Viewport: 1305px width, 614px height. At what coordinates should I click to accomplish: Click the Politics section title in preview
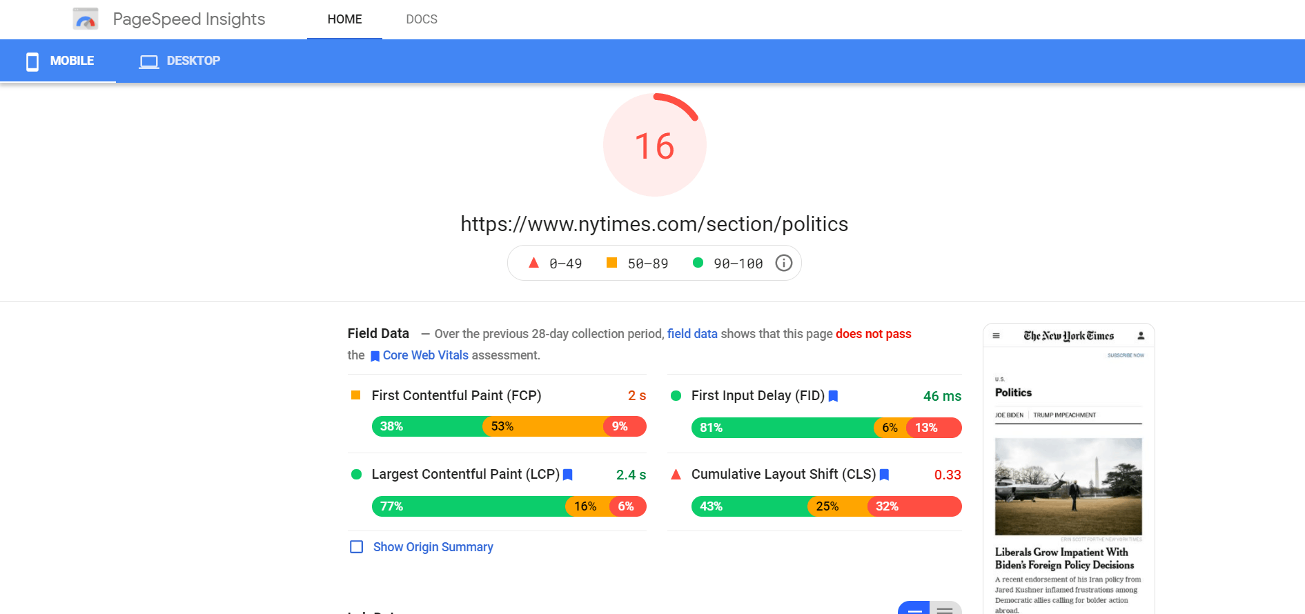coord(1013,393)
